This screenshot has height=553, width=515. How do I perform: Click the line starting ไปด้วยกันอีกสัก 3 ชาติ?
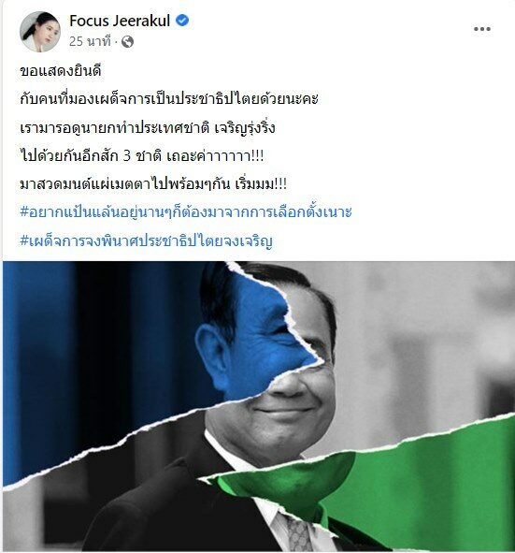tap(142, 156)
